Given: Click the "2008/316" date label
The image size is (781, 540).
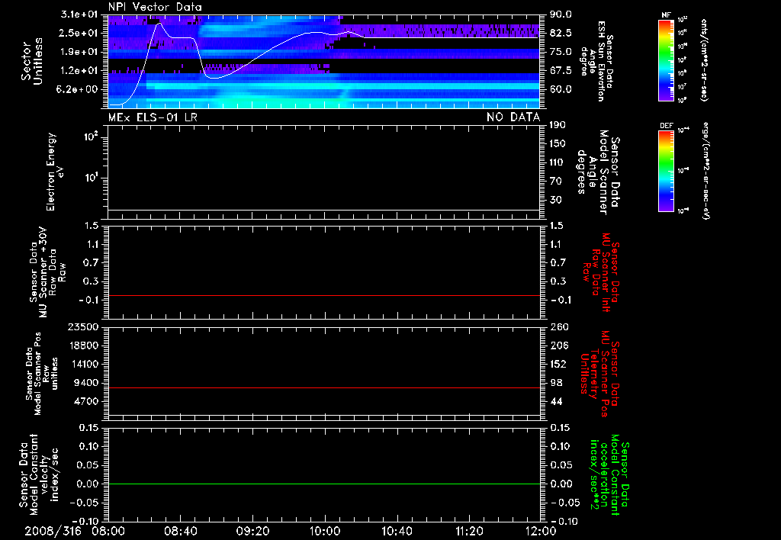Looking at the screenshot, I should pos(53,531).
